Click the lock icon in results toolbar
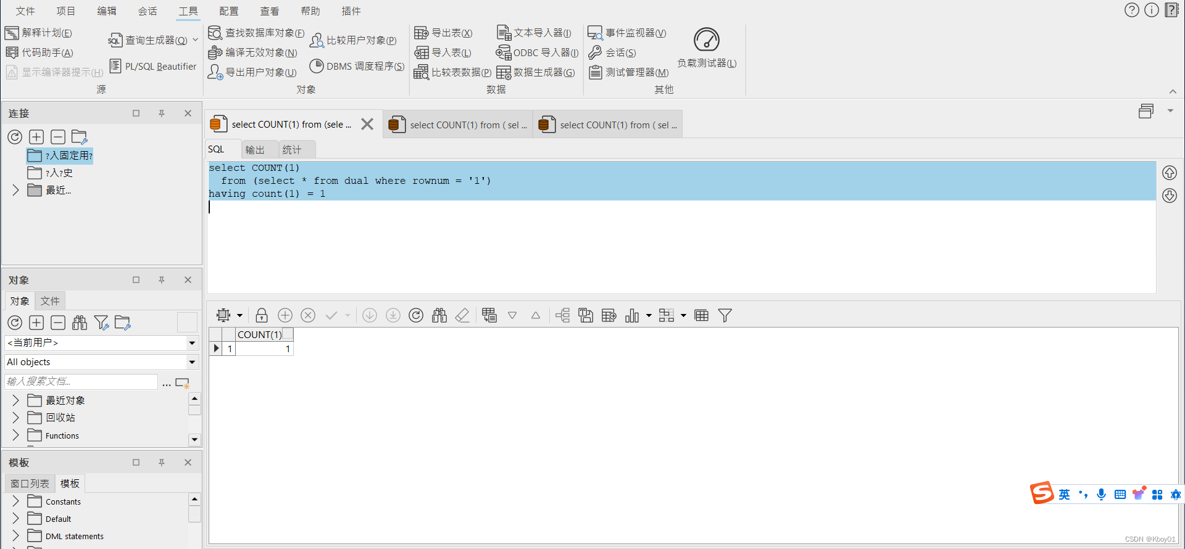This screenshot has height=549, width=1185. pyautogui.click(x=262, y=315)
